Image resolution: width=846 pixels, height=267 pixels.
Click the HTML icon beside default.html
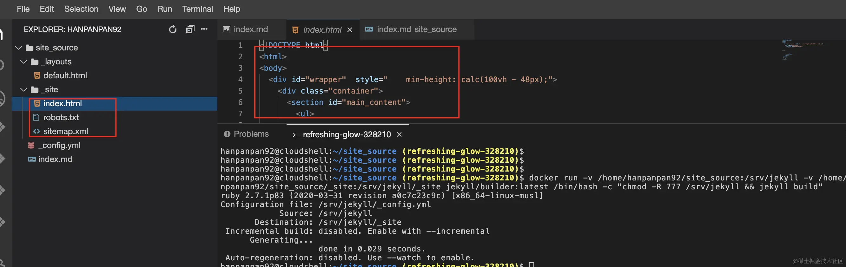(37, 76)
